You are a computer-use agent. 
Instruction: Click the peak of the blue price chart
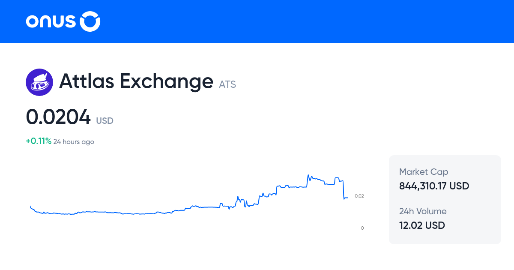(x=308, y=174)
